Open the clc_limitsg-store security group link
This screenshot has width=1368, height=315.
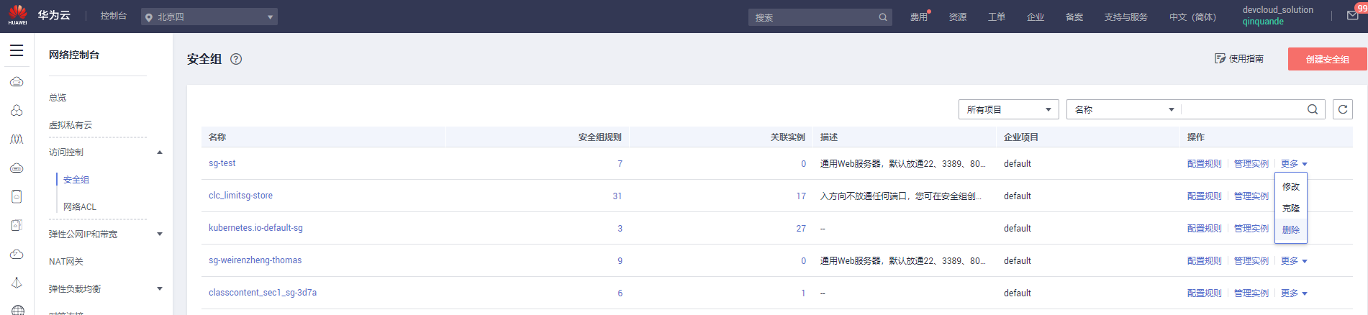point(240,196)
